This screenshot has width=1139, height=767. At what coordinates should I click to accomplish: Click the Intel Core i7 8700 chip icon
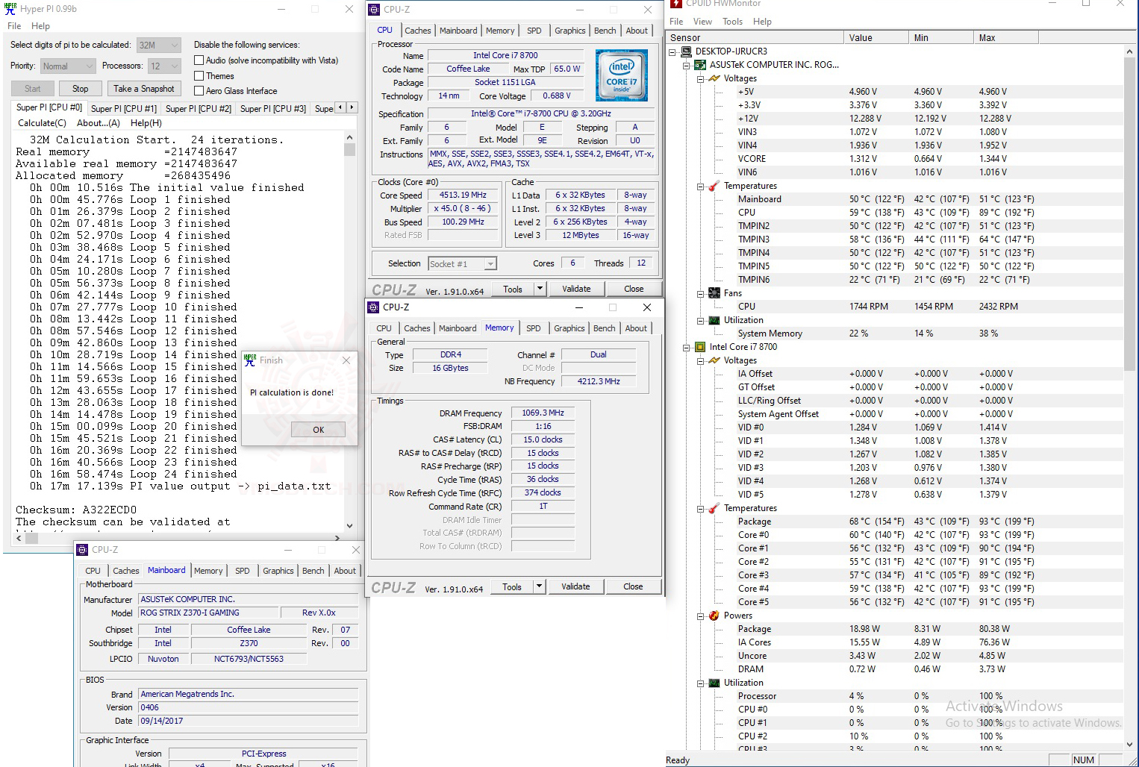(x=700, y=347)
